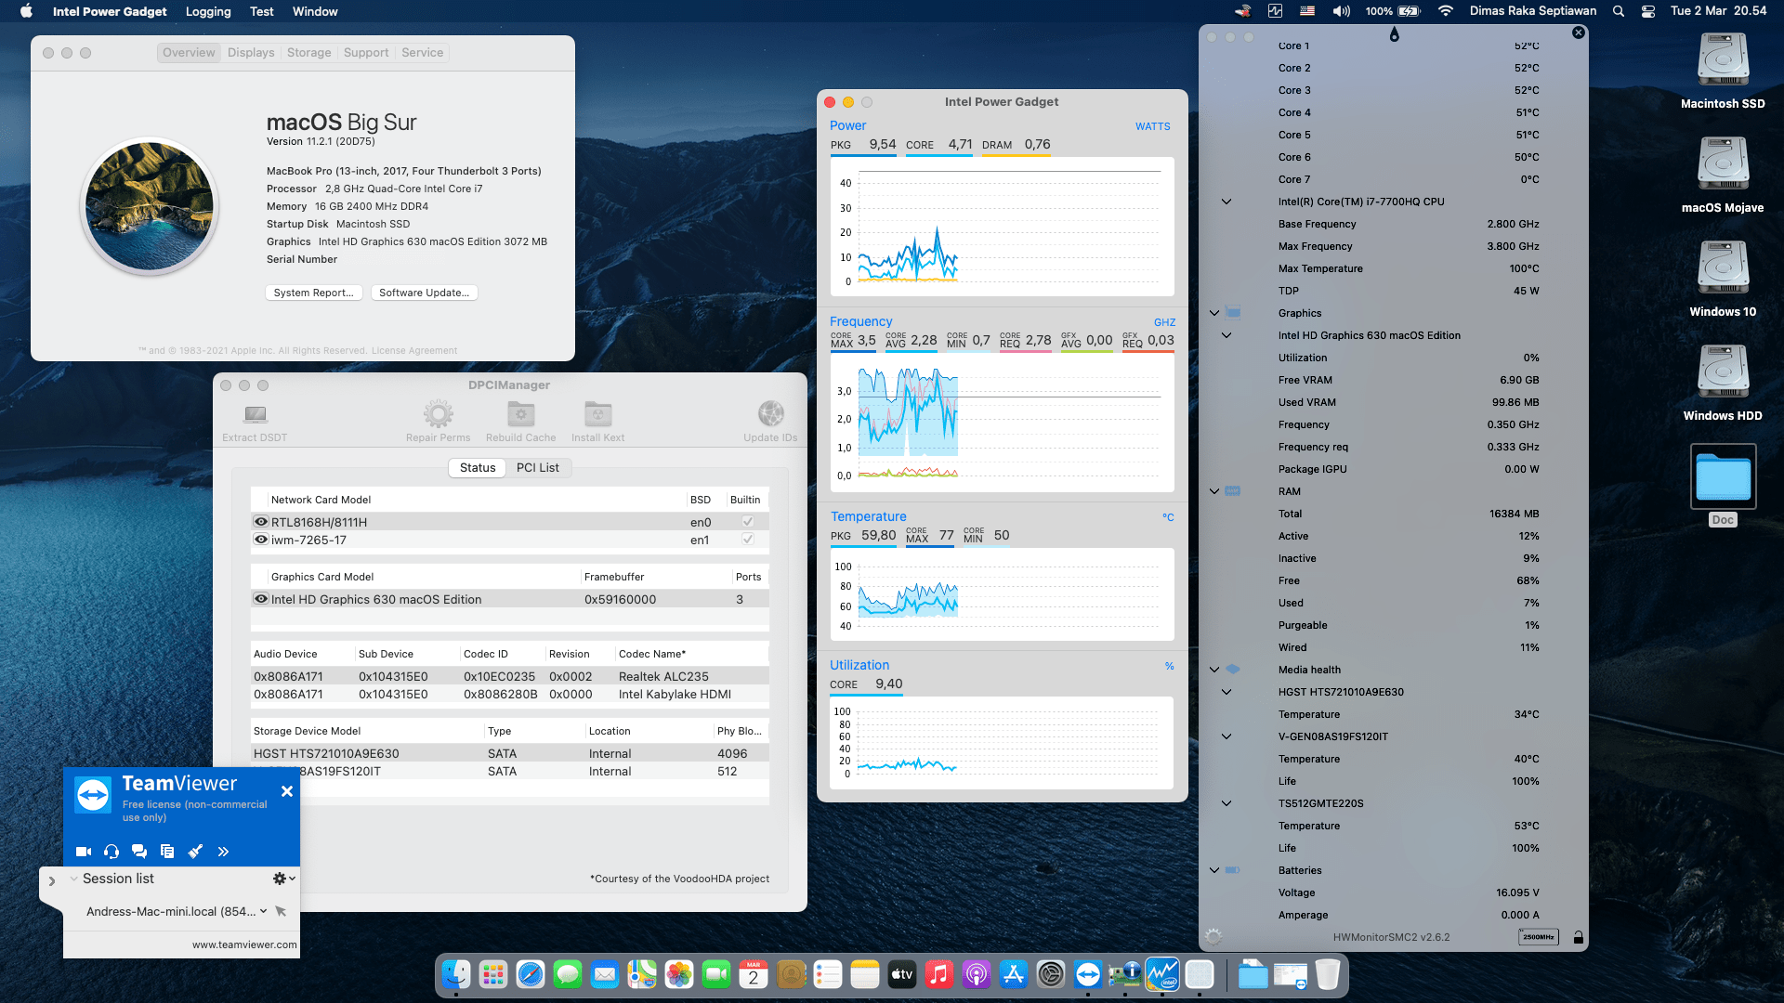Collapse Intel HD Graphics 630 macOS Edition group
The height and width of the screenshot is (1003, 1784).
click(1226, 335)
